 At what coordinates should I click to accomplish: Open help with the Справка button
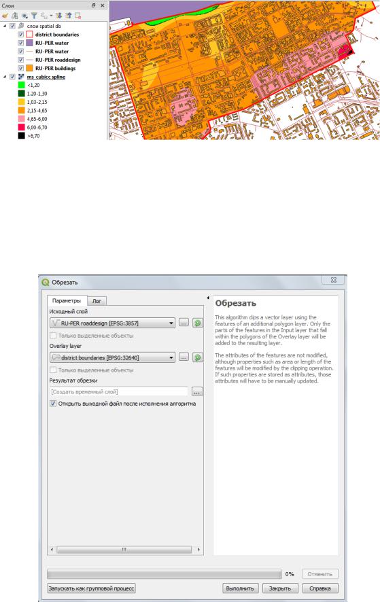point(320,588)
